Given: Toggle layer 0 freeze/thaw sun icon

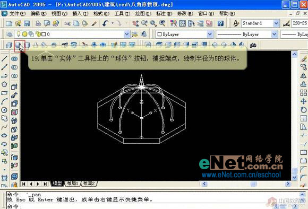Looking at the screenshot, I should click(x=24, y=34).
